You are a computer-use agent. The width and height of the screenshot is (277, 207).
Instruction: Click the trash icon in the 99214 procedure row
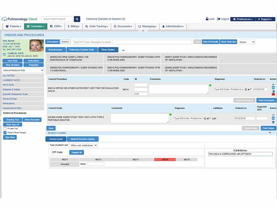(273, 88)
